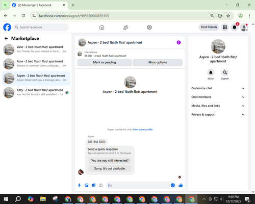Bookmark this page with star icon

point(228,16)
